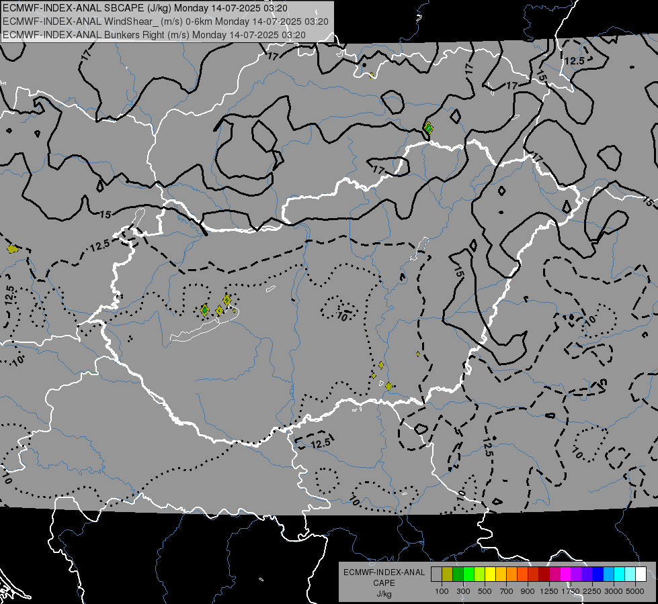Click the white swatch ending the legend
Viewport: 658px width, 604px height.
click(641, 574)
